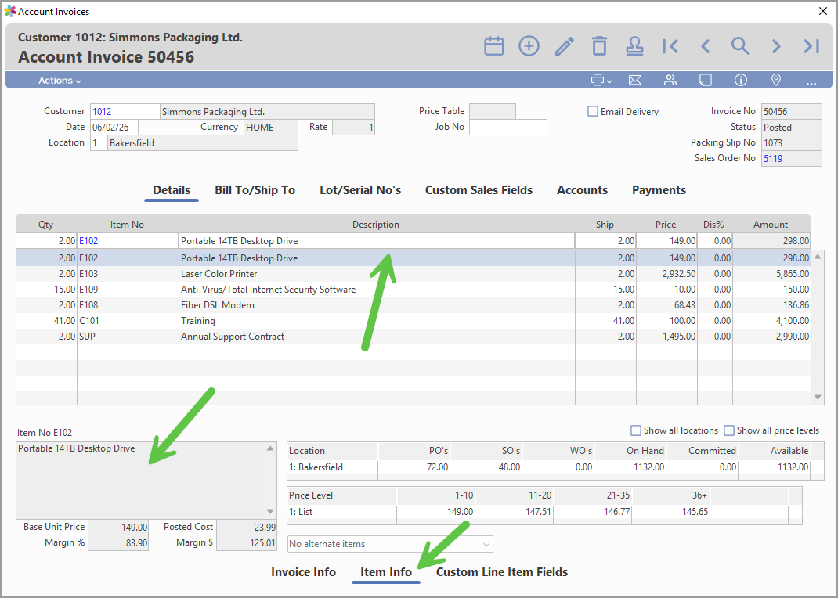The image size is (838, 598).
Task: Click the 1: List price level row
Action: (544, 512)
